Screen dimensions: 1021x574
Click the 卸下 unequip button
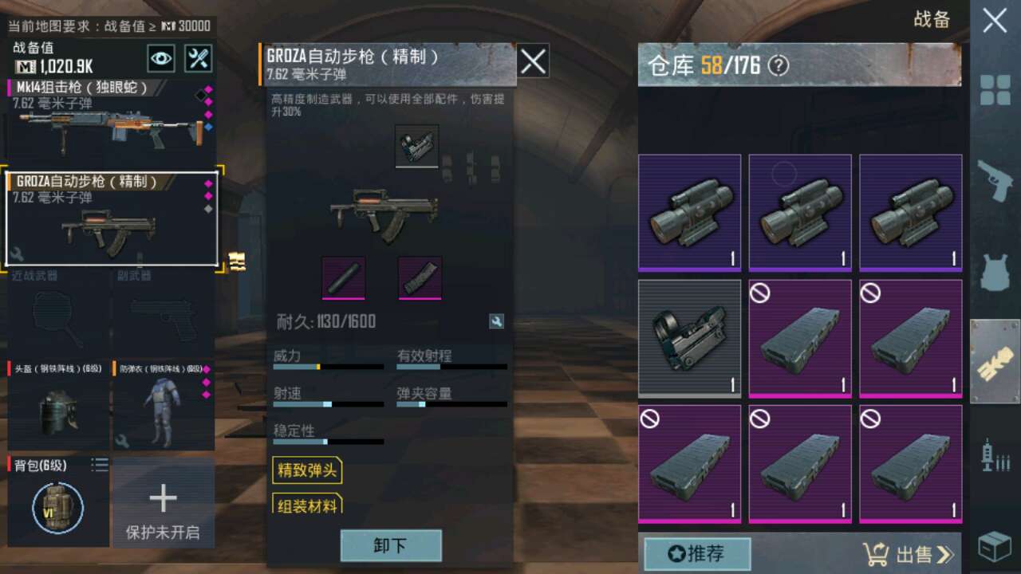tap(391, 545)
